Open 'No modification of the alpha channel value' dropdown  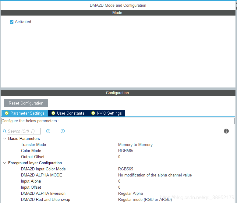click(x=155, y=175)
